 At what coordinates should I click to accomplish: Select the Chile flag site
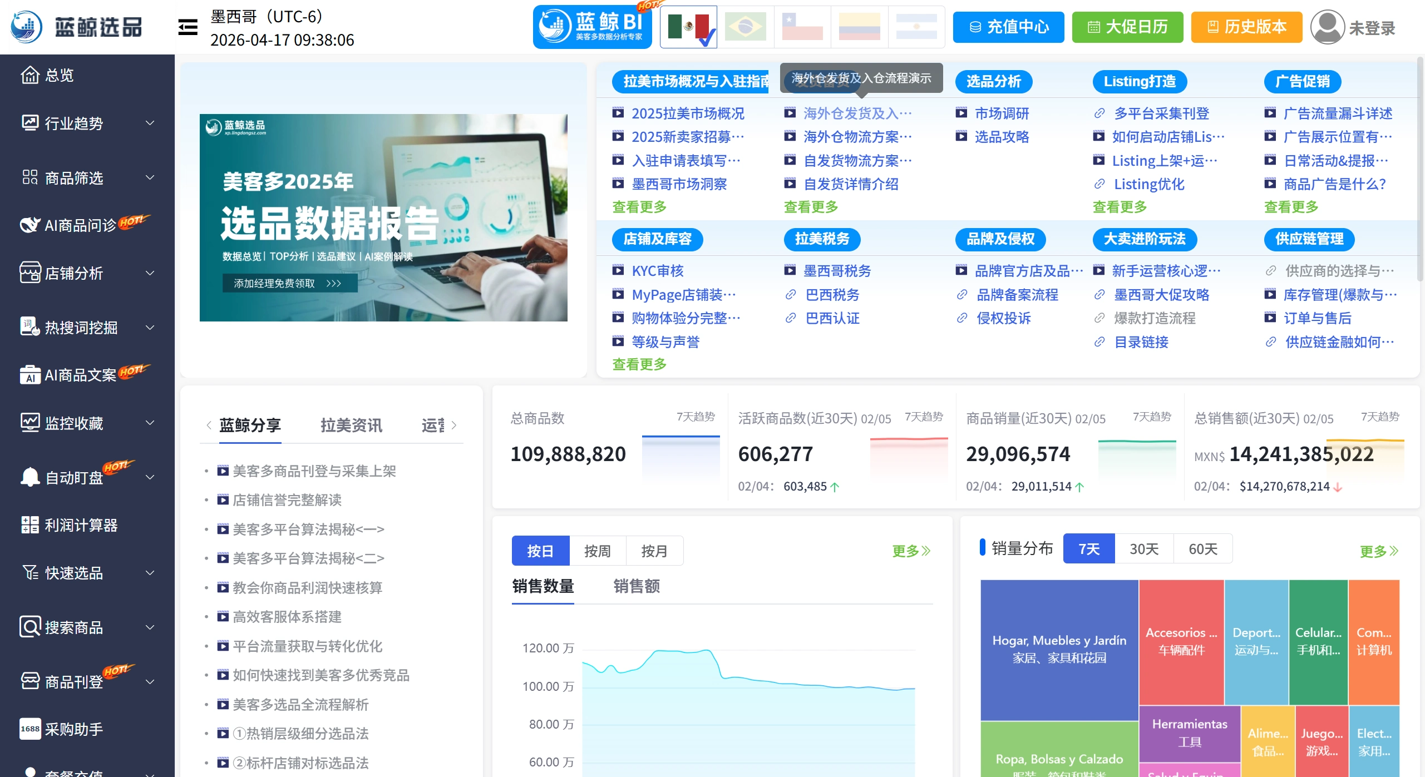tap(802, 27)
